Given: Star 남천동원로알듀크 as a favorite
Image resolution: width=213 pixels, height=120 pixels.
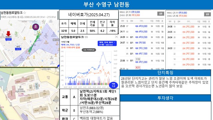Looking at the screenshot, I should coord(25,13).
